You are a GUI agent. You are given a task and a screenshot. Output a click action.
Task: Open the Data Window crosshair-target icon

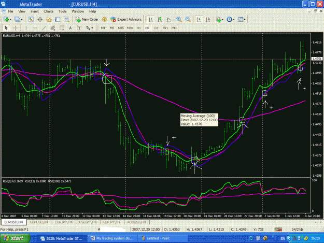pyautogui.click(x=40, y=19)
